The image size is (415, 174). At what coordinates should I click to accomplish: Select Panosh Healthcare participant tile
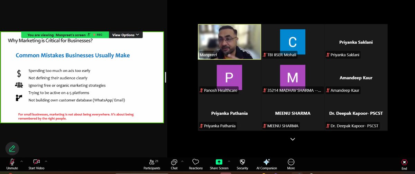click(229, 77)
